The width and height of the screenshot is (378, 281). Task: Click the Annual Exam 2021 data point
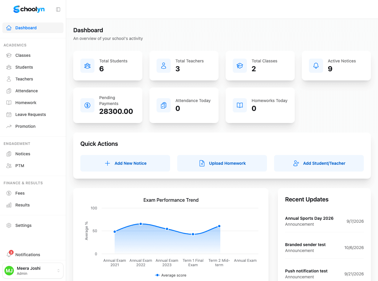tap(115, 232)
